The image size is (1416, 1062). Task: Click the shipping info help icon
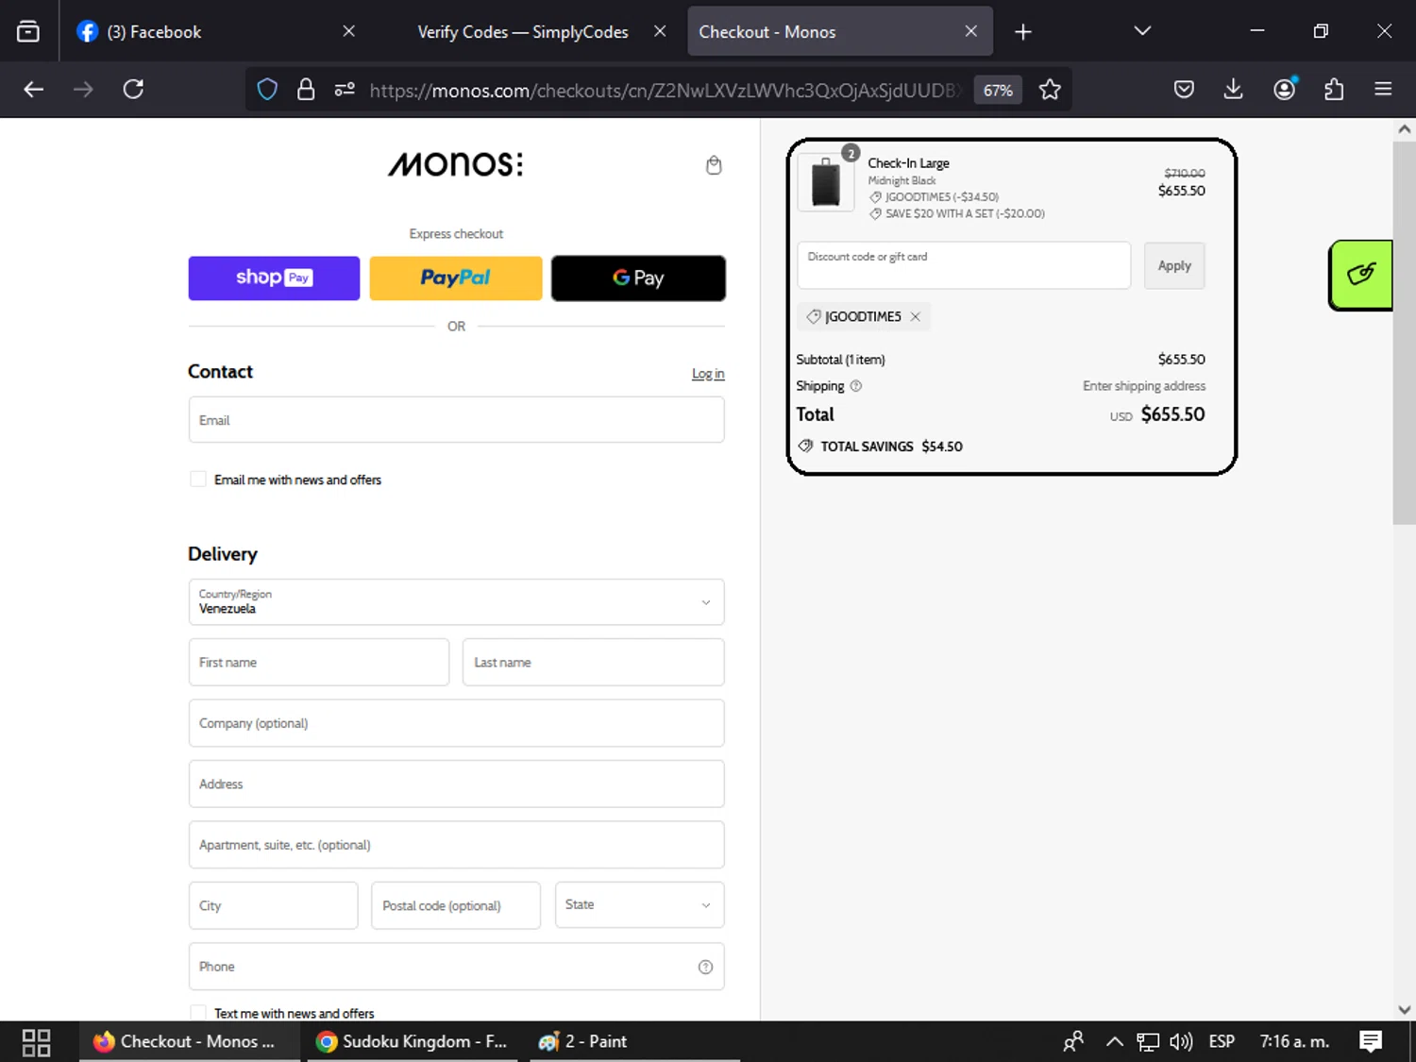[856, 386]
